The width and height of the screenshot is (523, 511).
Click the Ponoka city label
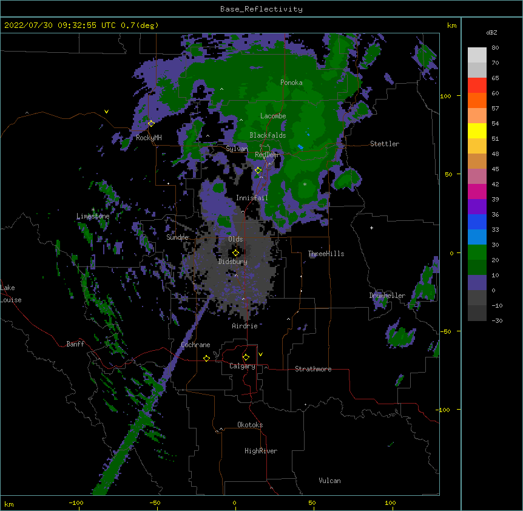291,83
